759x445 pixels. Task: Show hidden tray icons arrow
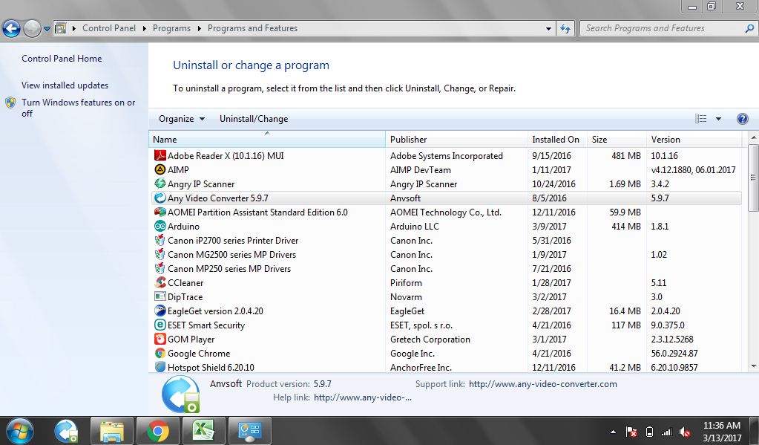pyautogui.click(x=614, y=432)
